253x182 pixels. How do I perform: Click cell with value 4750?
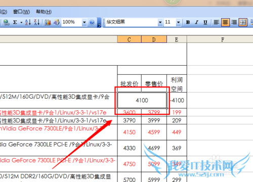pos(130,164)
